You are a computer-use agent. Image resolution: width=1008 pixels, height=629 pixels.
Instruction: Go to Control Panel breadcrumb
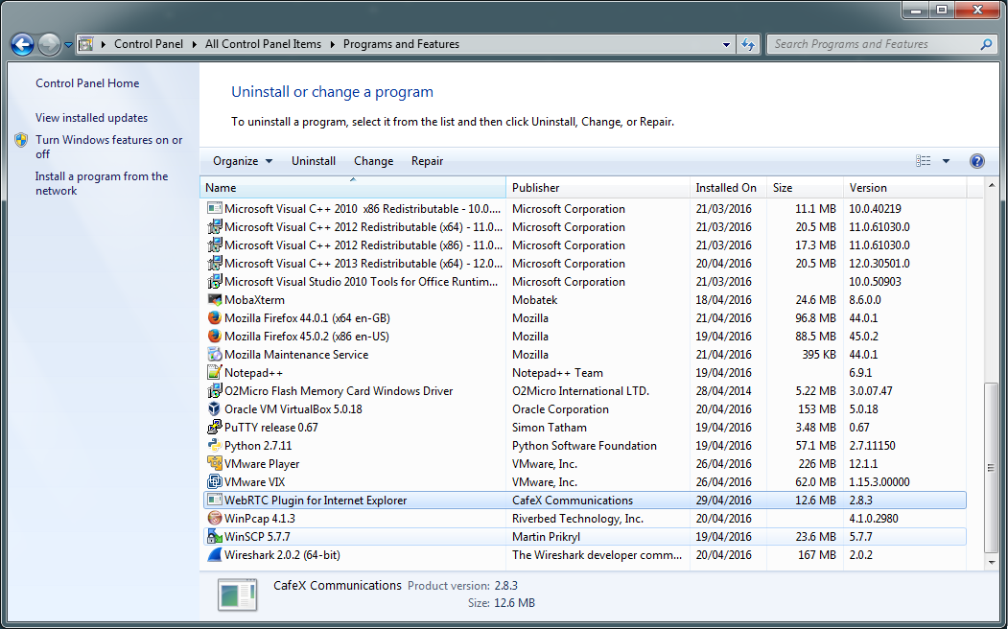pyautogui.click(x=149, y=44)
